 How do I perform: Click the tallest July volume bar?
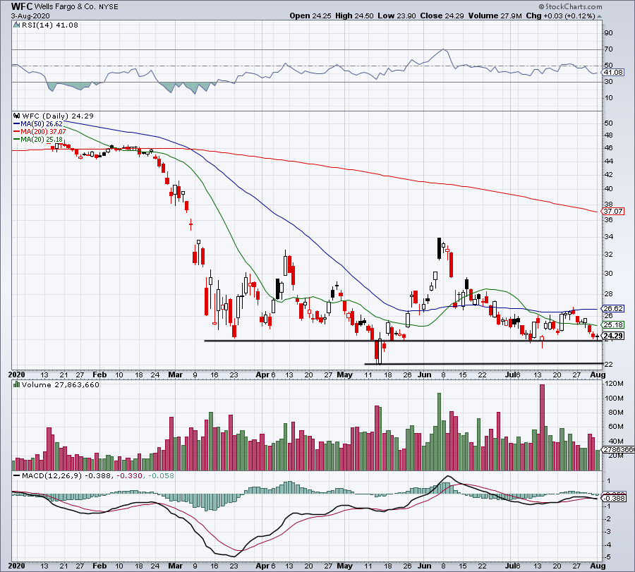point(543,427)
